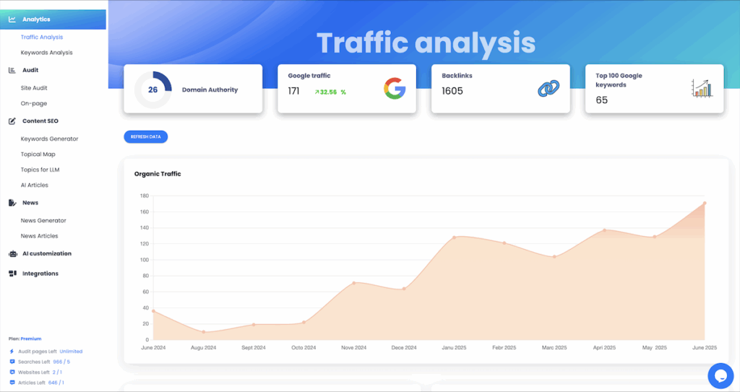Click the Augu 2024 data point on chart

coord(203,332)
